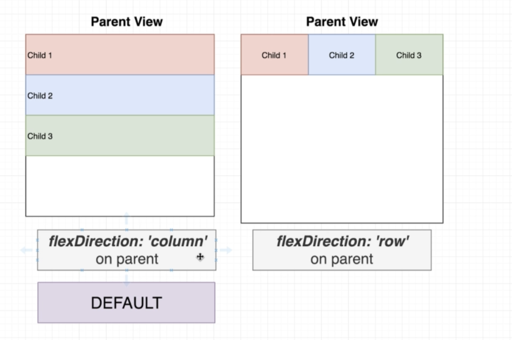Click the flexDirection: 'row' label box
The height and width of the screenshot is (340, 512).
[342, 250]
